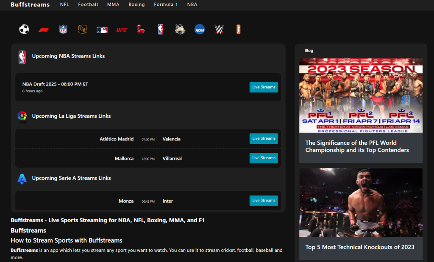This screenshot has height=262, width=434.
Task: Click the 07:00 PM match time
Action: click(x=148, y=140)
